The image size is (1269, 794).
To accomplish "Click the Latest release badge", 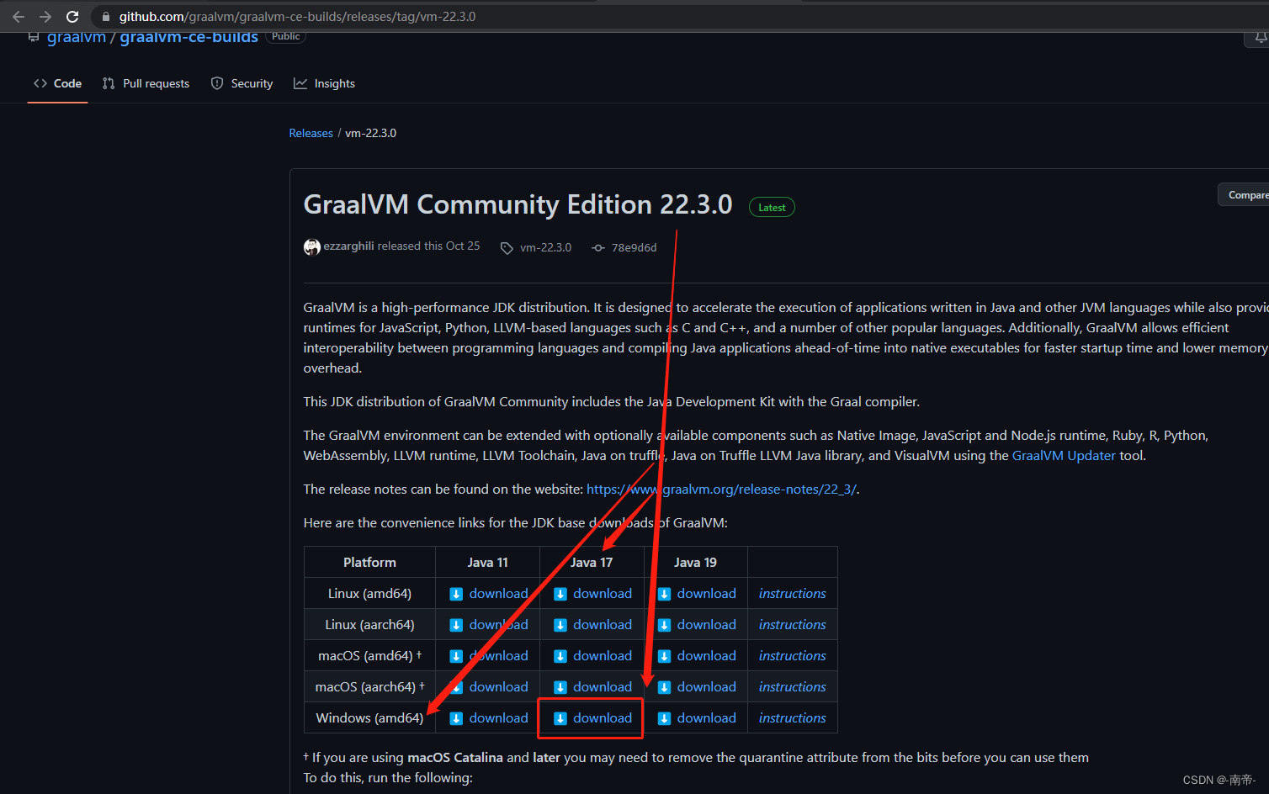I will (772, 208).
